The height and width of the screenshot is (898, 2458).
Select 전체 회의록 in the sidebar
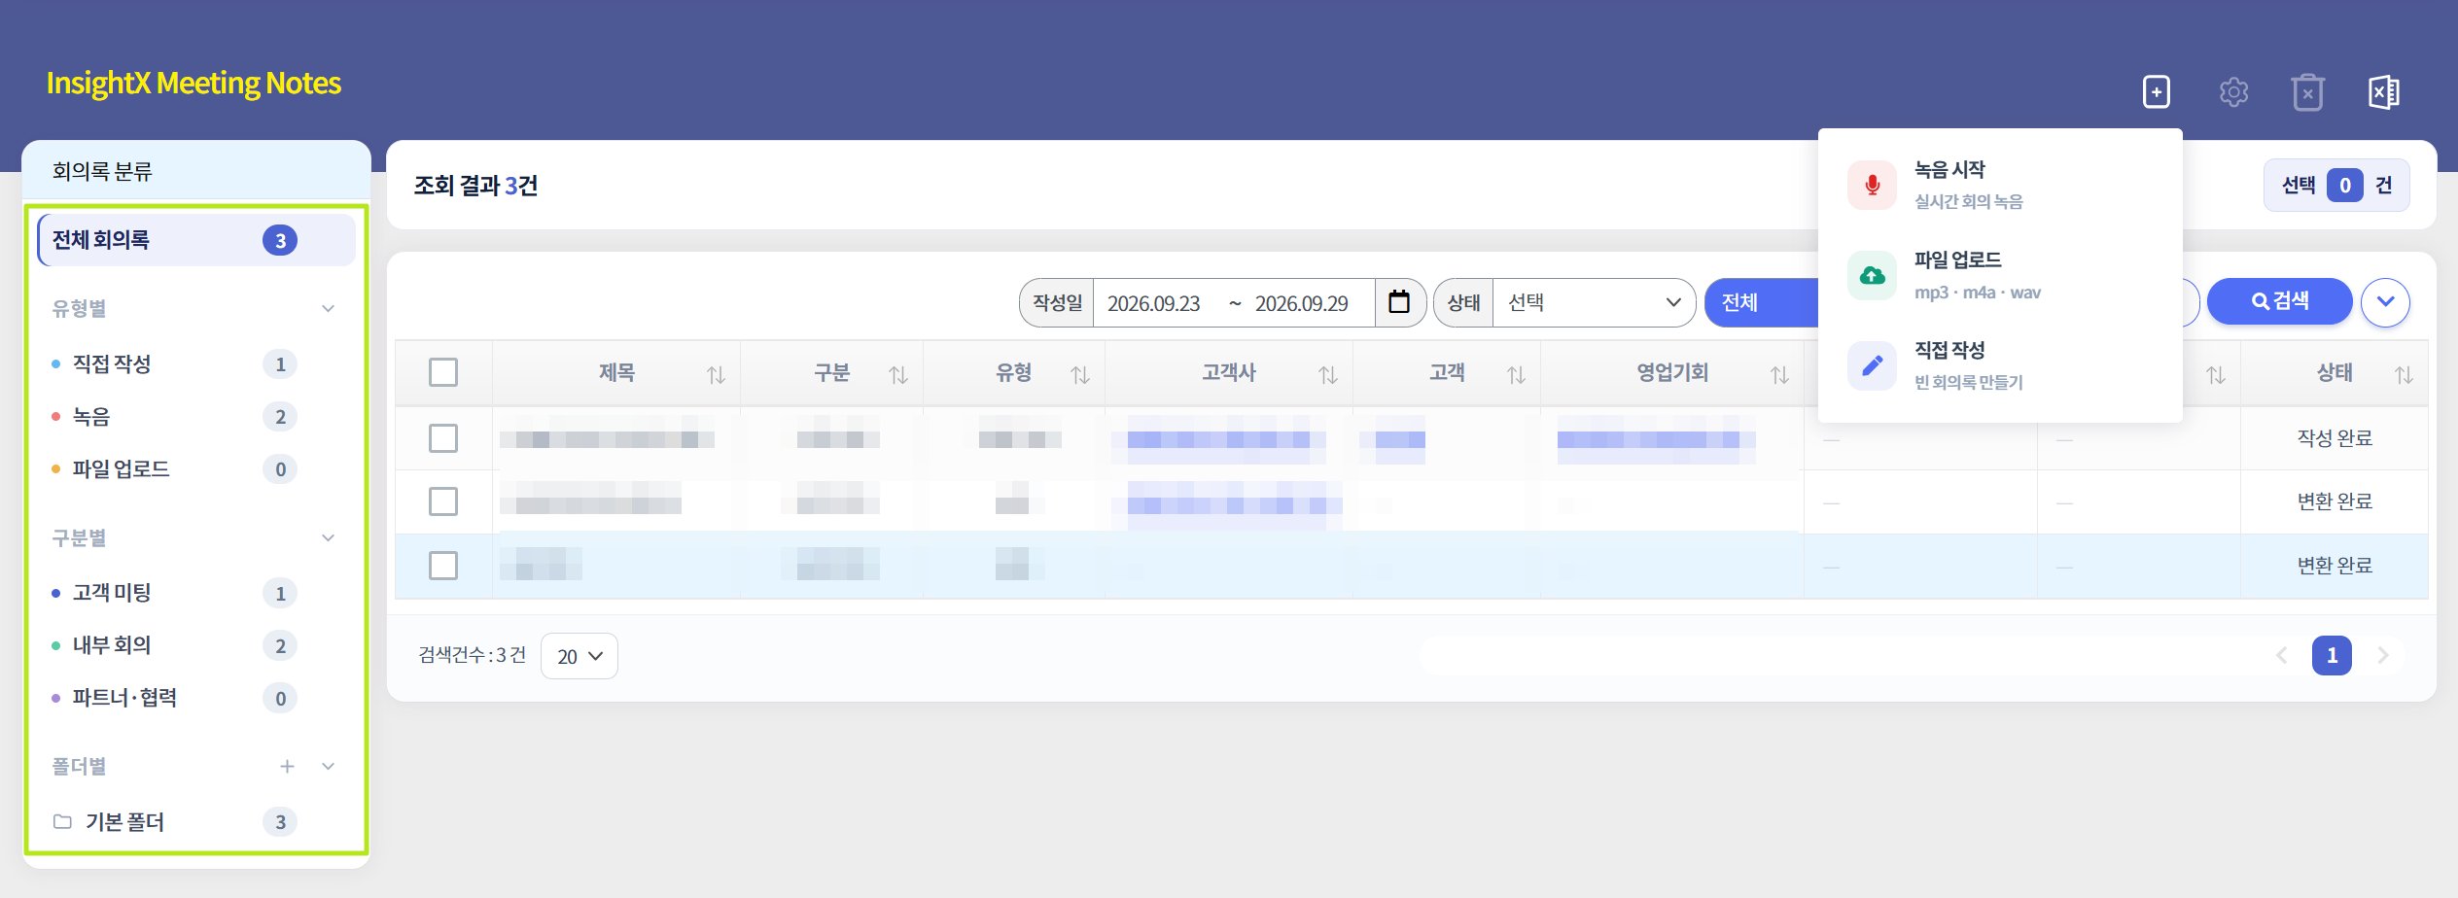pyautogui.click(x=196, y=240)
